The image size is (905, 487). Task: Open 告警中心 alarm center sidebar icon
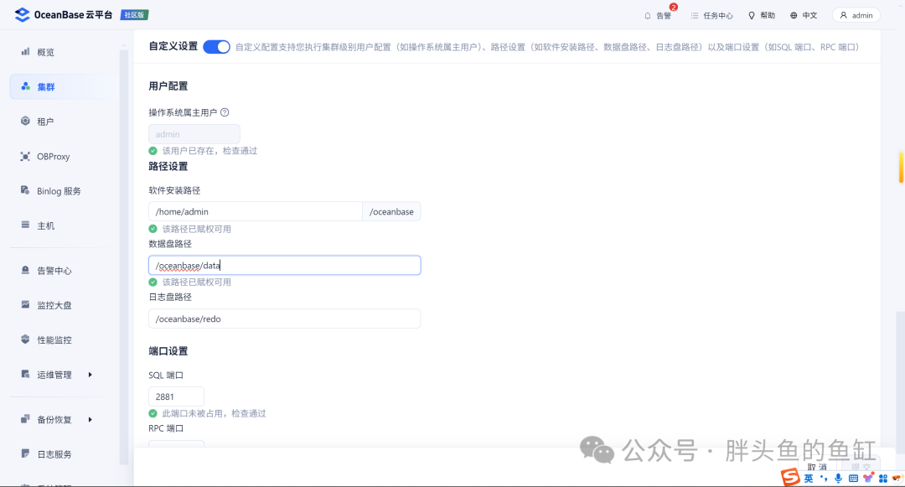[x=25, y=270]
